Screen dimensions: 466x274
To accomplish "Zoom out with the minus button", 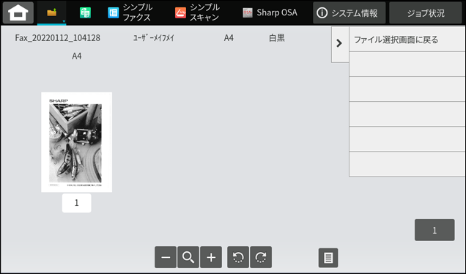I will tap(166, 257).
